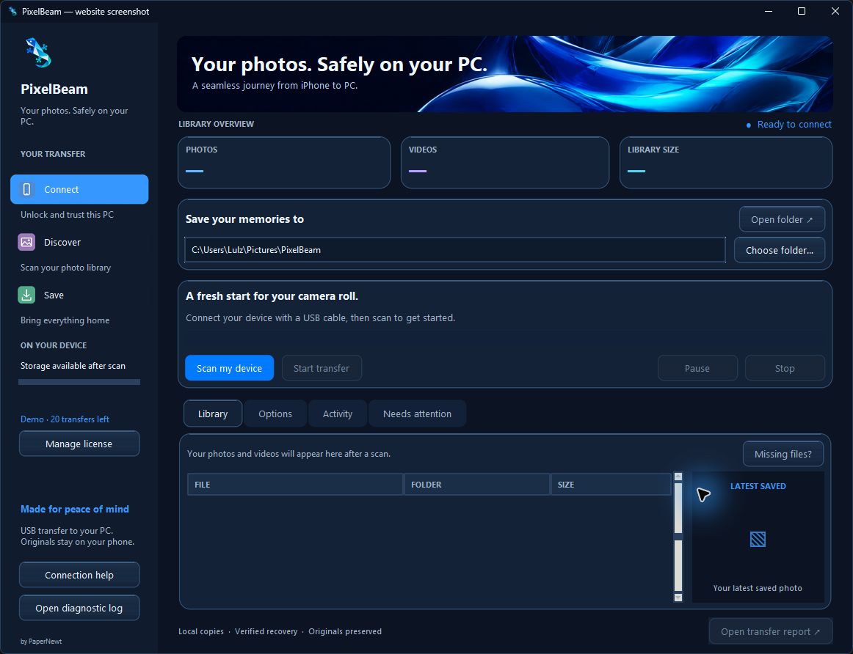Switch to the Activity tab

[x=338, y=414]
